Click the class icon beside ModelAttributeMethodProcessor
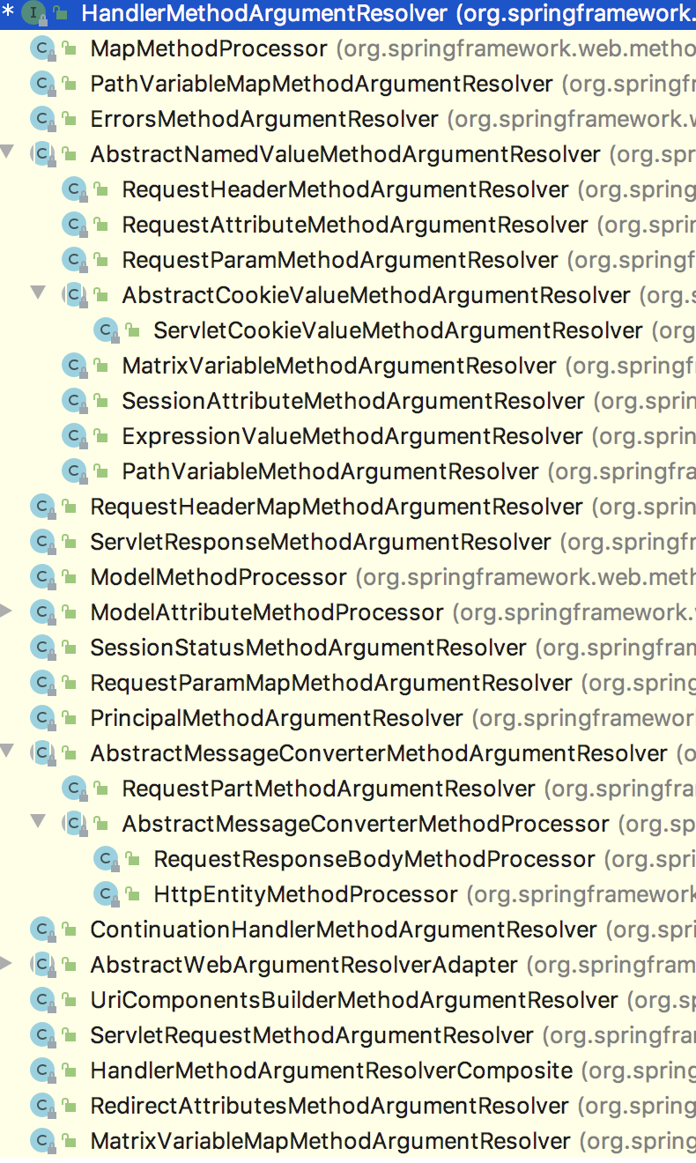 point(42,612)
